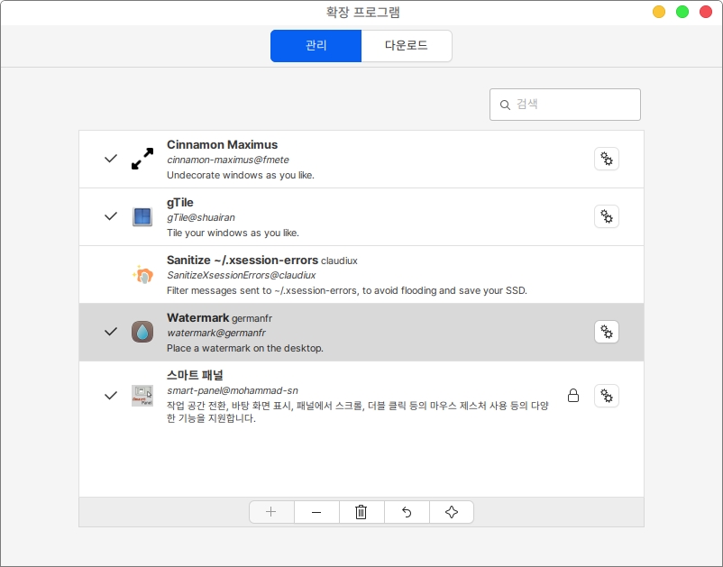Click the lock icon on 스마트 패널
Screen dimensions: 723x567
pos(572,396)
